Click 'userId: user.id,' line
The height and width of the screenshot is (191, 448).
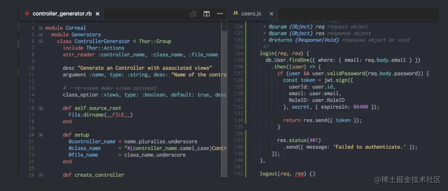tap(312, 87)
